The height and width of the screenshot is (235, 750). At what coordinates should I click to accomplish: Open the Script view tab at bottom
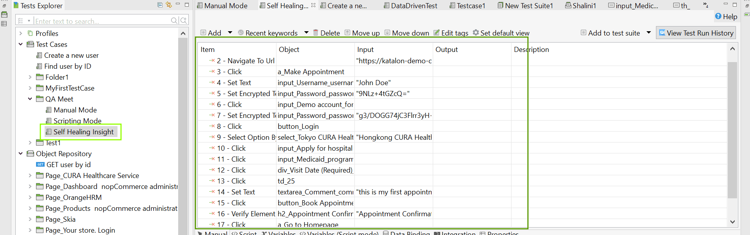point(244,233)
